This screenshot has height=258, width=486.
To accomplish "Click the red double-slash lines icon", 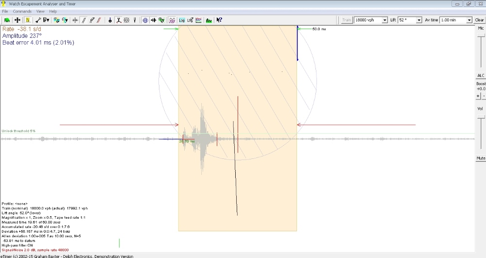I will tap(99, 20).
